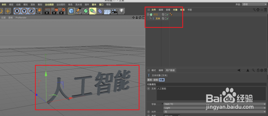
Task: Open the 帮助 menu
Action: click(x=108, y=5)
